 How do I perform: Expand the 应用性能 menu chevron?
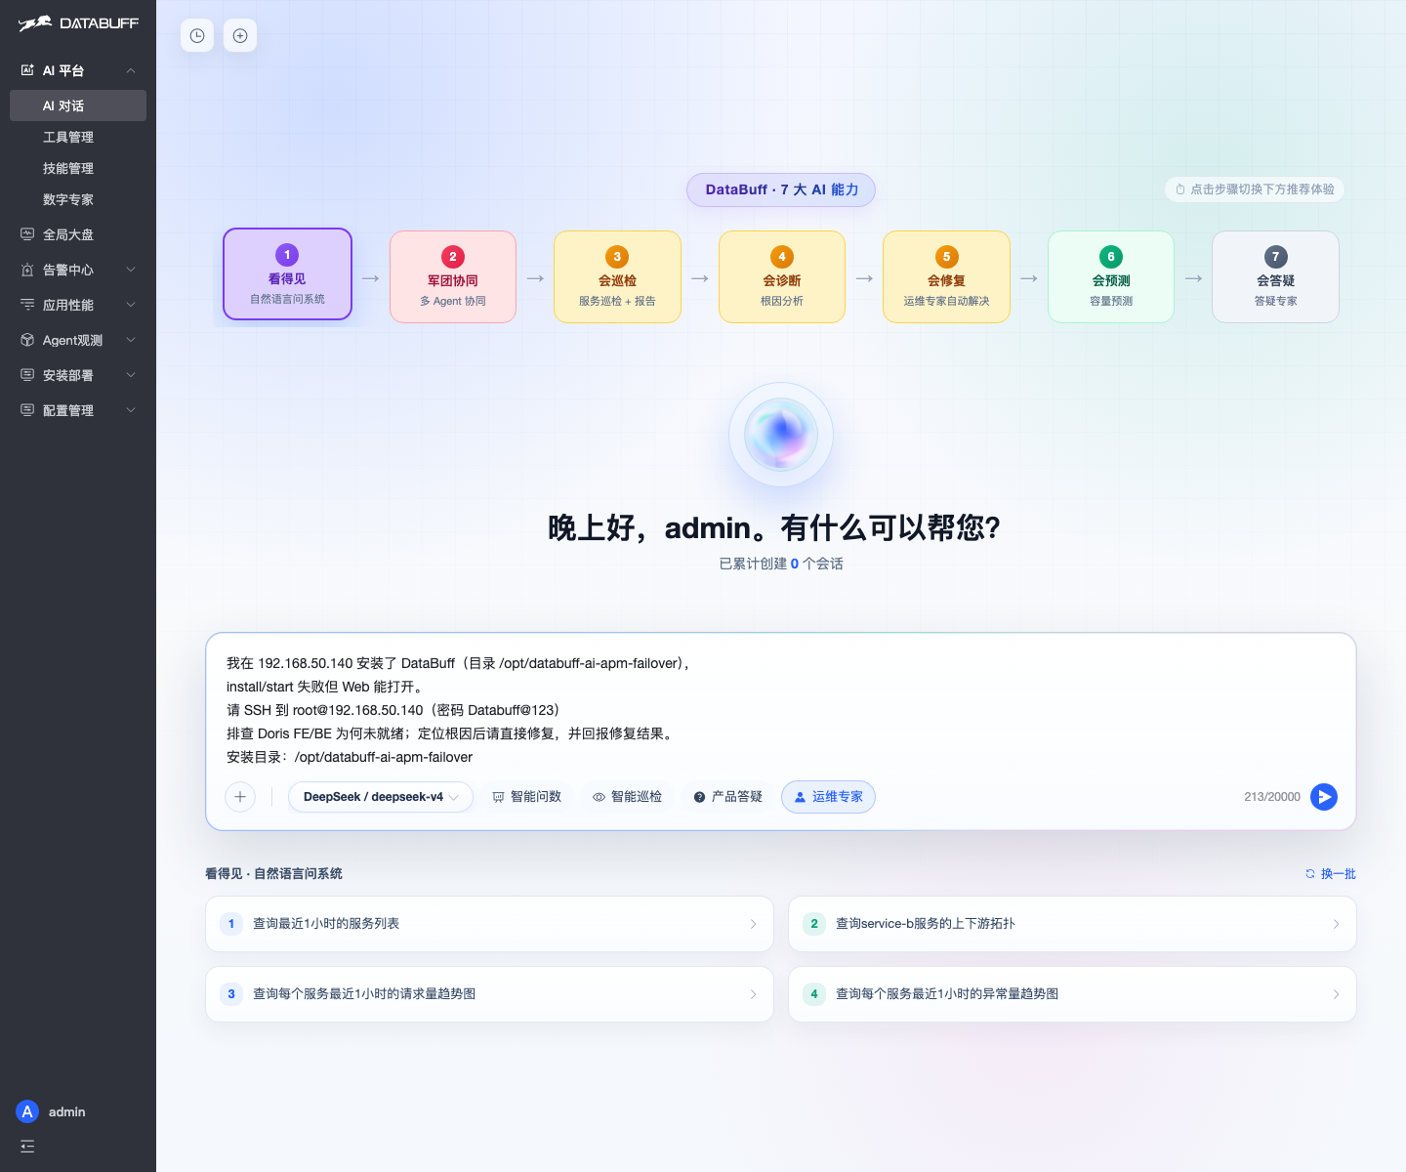tap(131, 305)
